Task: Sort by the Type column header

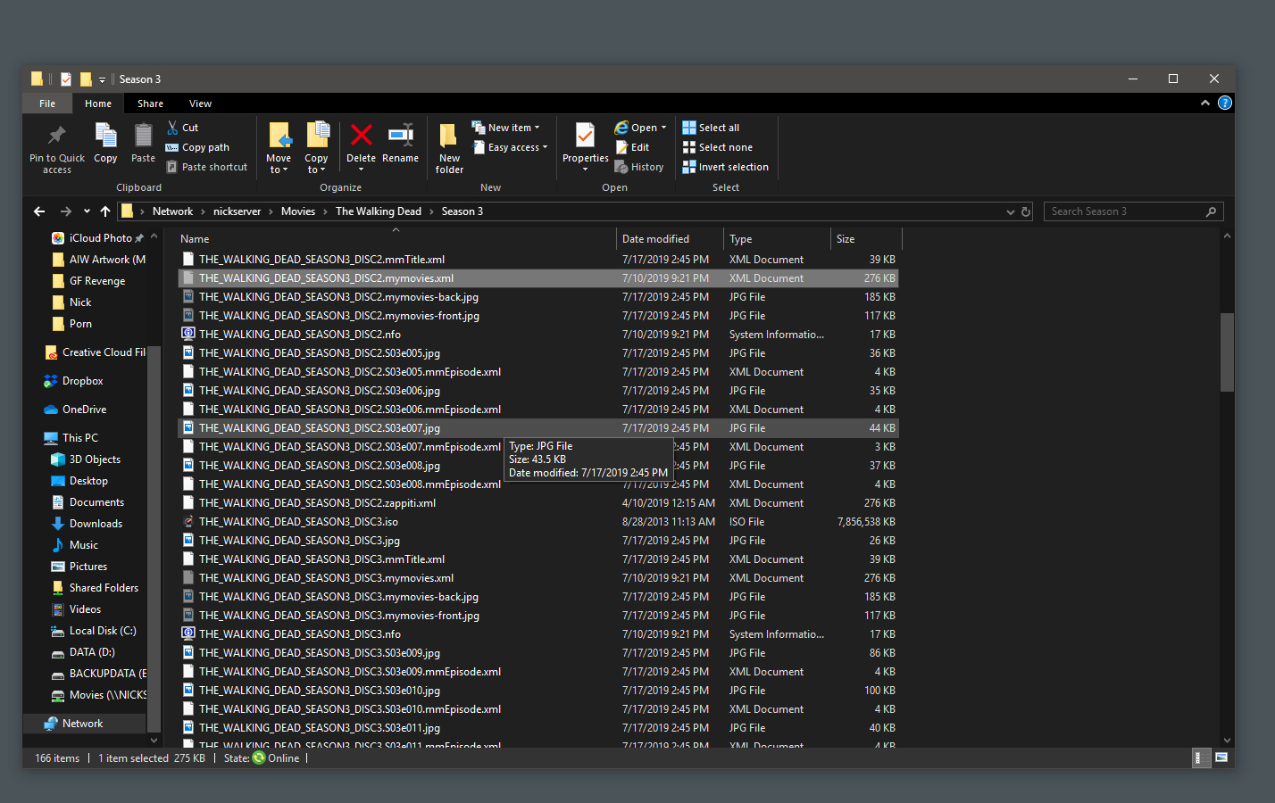Action: [777, 239]
